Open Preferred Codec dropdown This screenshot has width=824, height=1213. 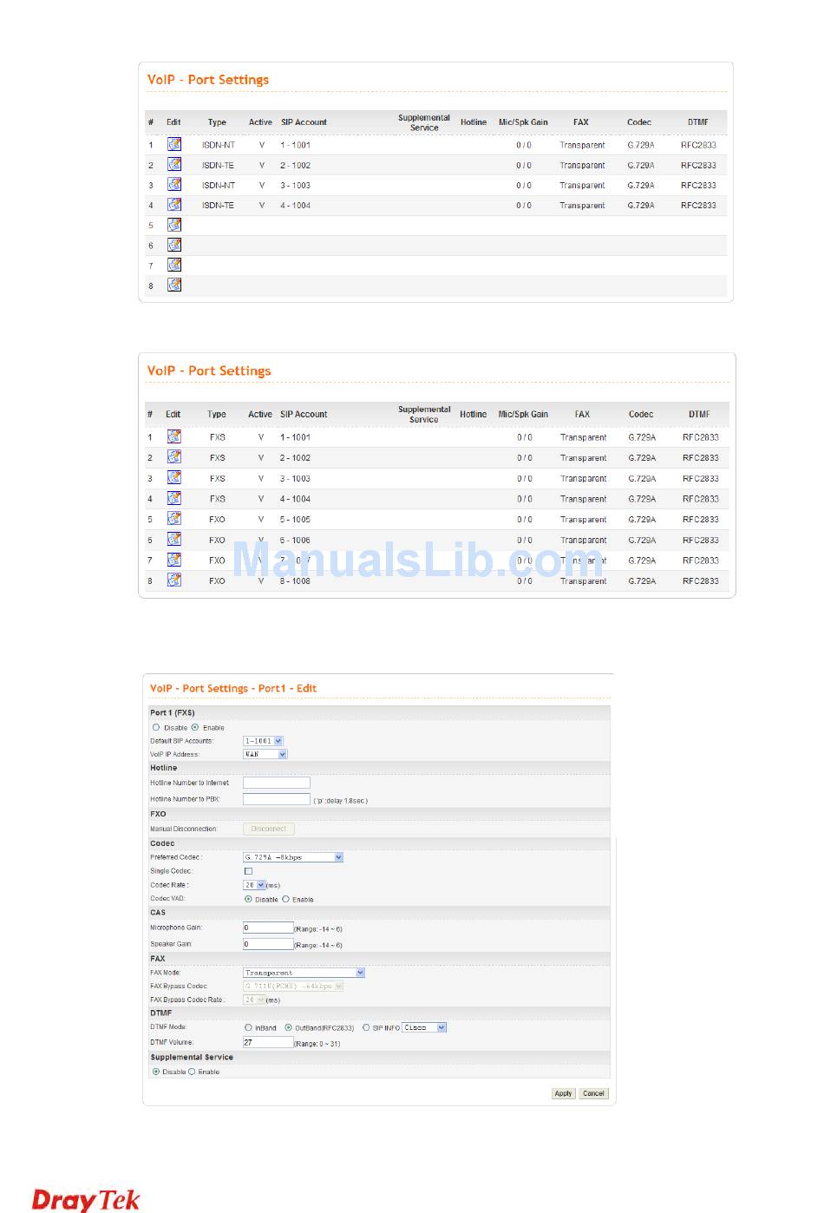pyautogui.click(x=293, y=857)
